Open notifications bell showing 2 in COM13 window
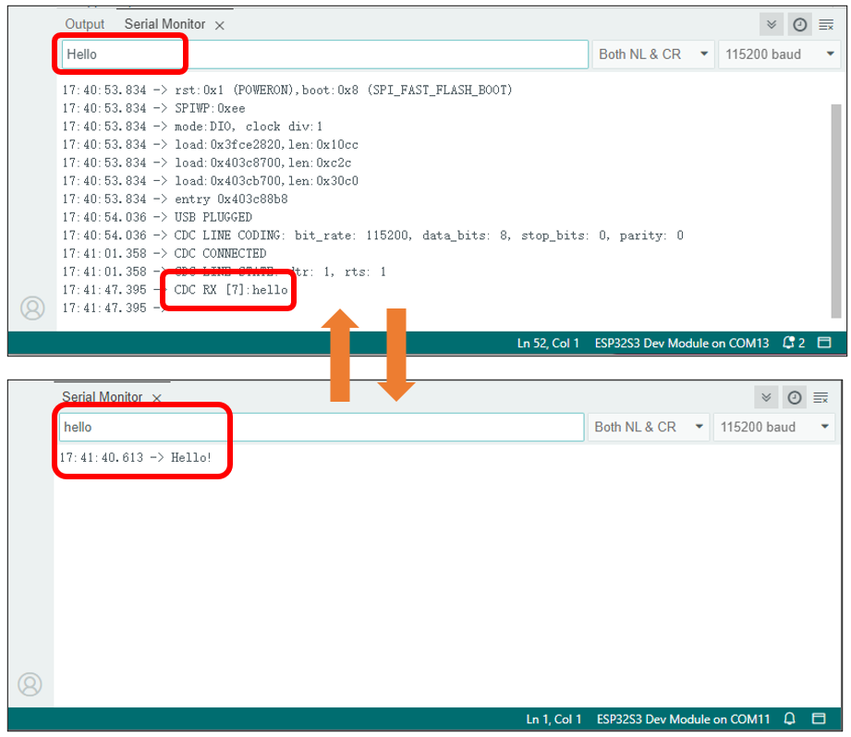This screenshot has width=851, height=737. point(793,343)
